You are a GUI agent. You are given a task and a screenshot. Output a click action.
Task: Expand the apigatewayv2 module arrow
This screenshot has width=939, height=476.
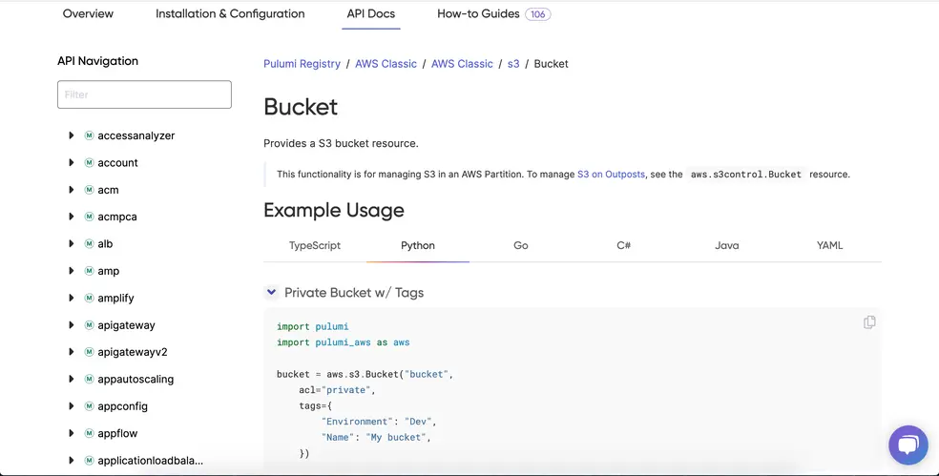pyautogui.click(x=72, y=351)
